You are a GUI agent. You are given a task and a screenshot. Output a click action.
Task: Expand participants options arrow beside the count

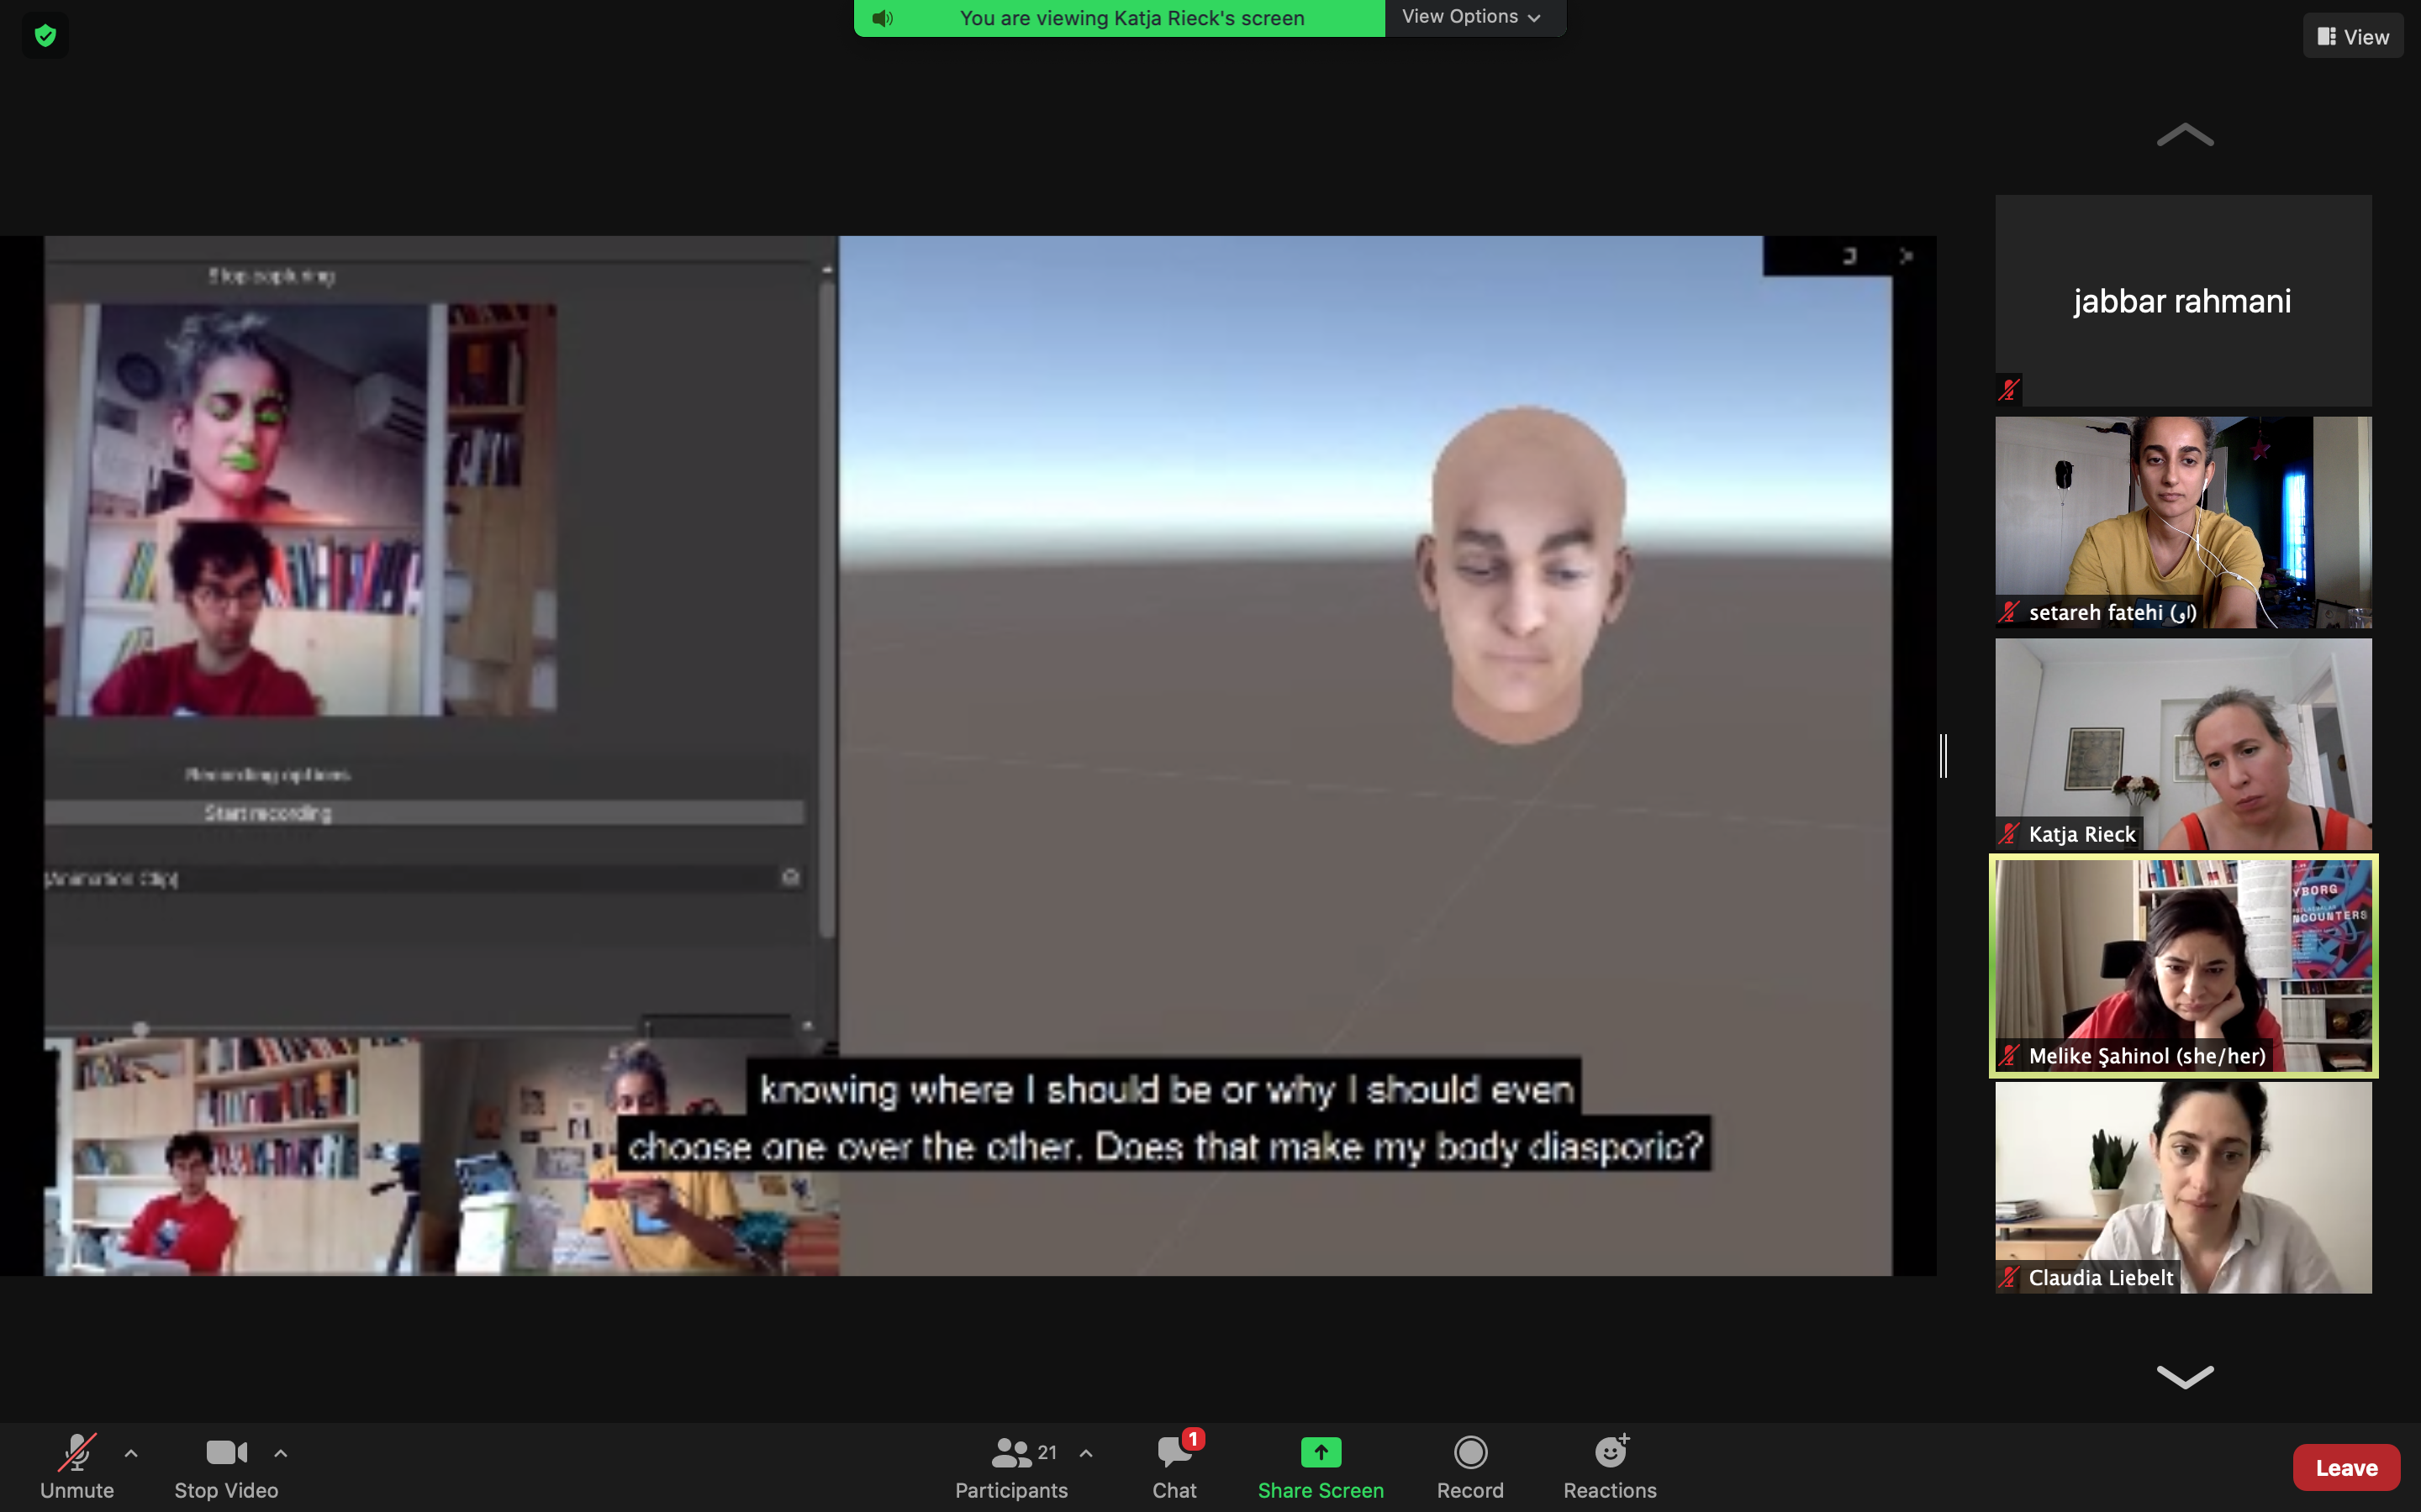[x=1086, y=1453]
